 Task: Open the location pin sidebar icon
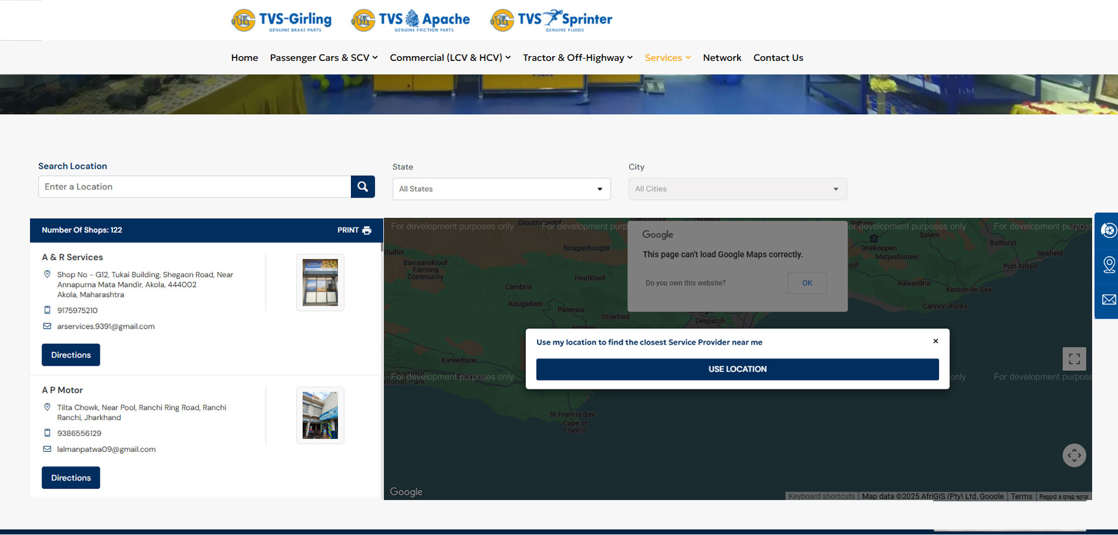(1109, 265)
